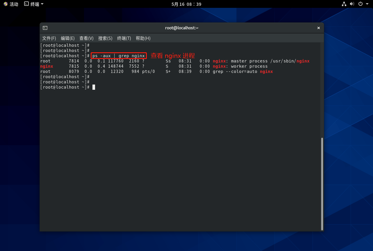
Task: Open the 查看(V) menu
Action: (x=86, y=38)
